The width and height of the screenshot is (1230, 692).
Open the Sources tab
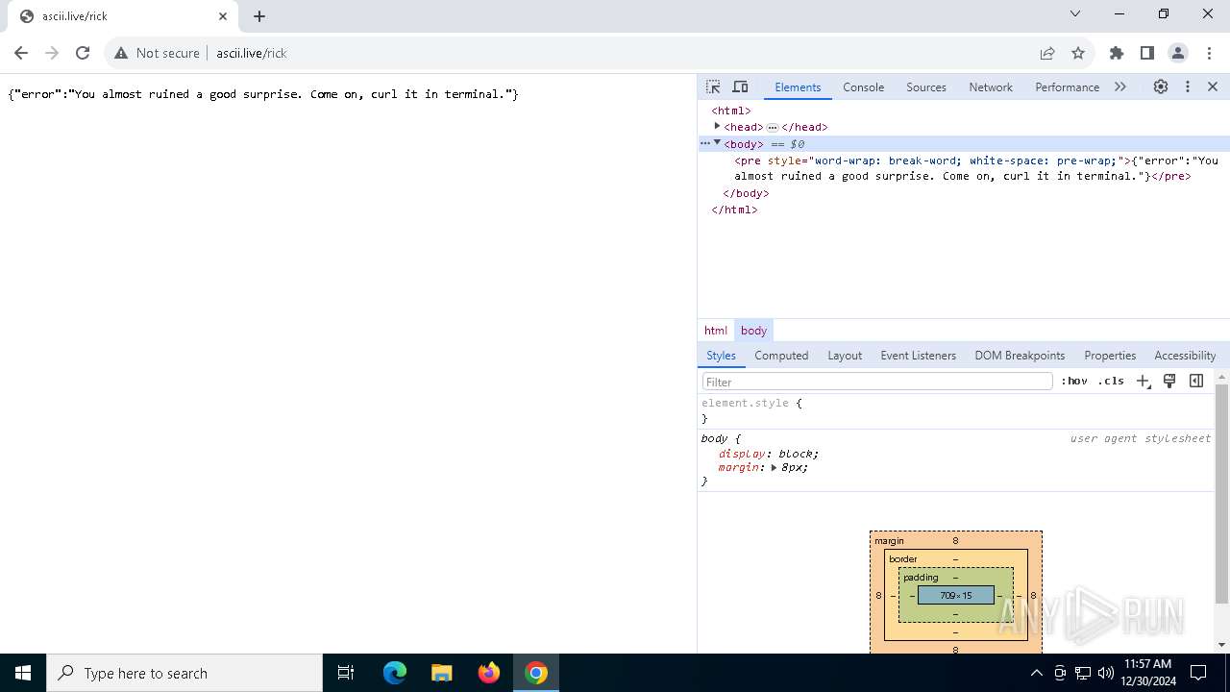pos(926,86)
